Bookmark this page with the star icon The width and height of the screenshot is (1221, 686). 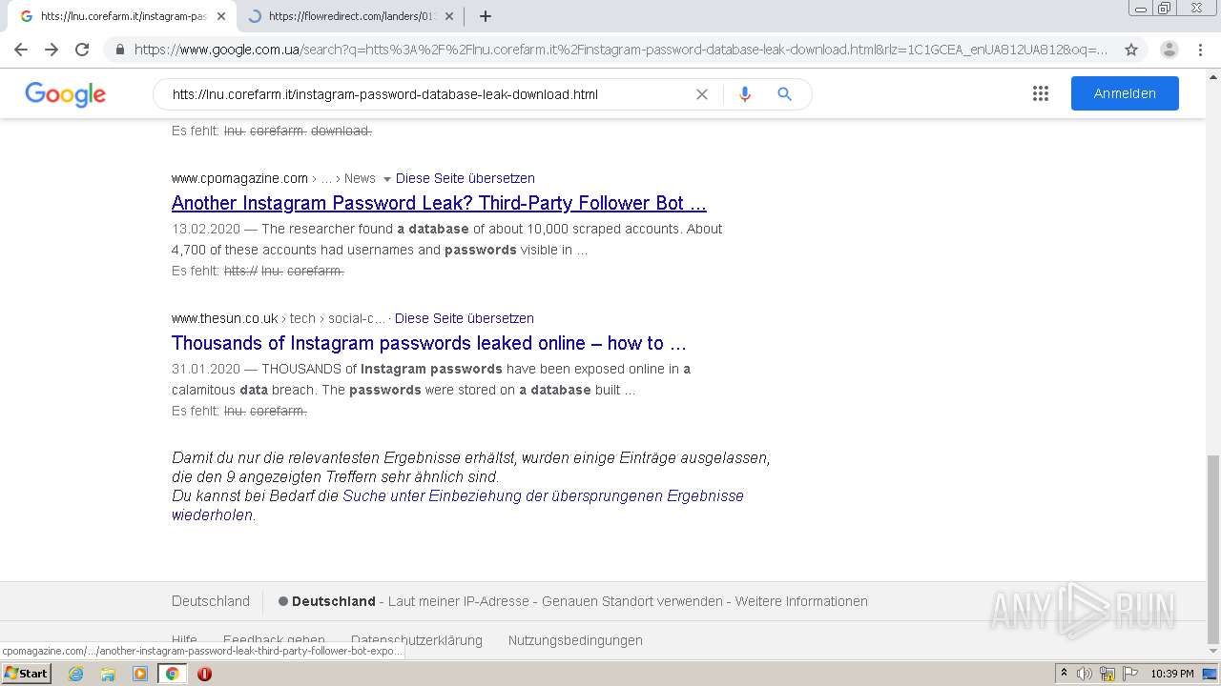1131,50
